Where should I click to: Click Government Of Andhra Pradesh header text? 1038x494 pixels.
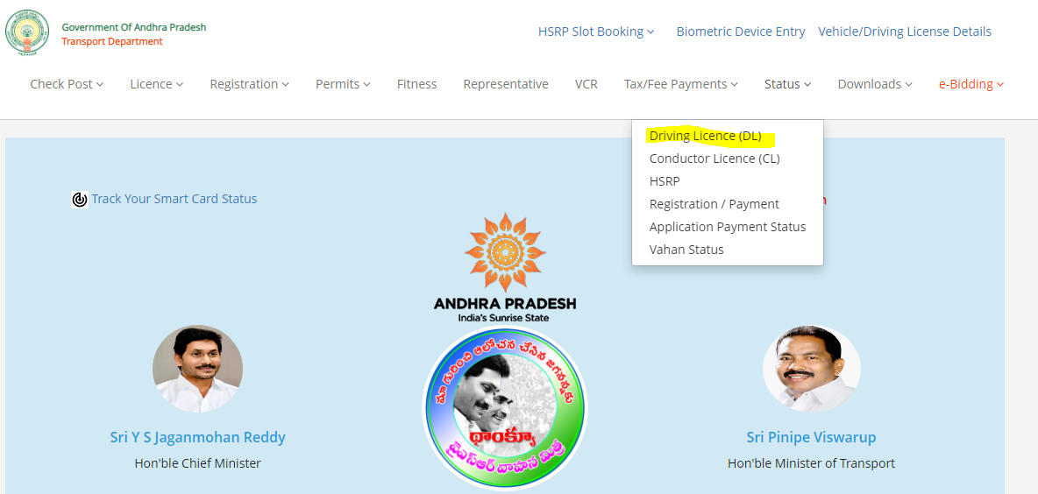click(x=134, y=27)
